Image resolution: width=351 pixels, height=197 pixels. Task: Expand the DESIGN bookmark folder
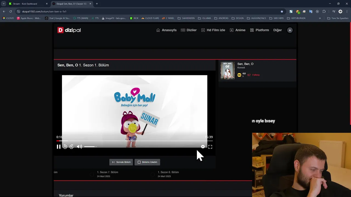237,18
